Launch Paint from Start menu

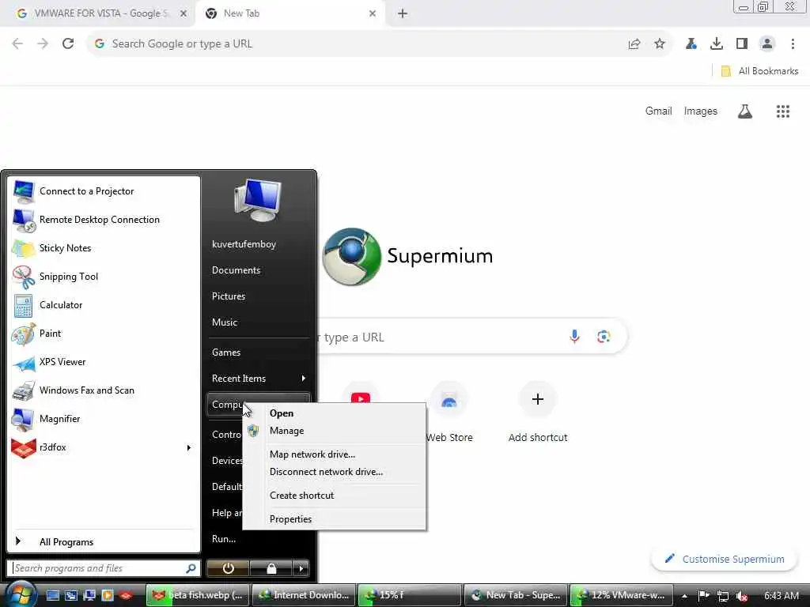[x=104, y=334]
